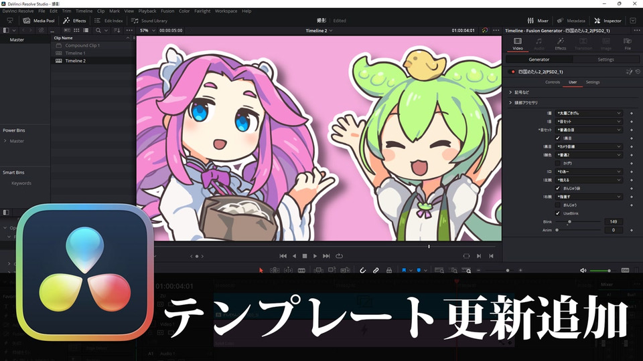Open the Workspace menu
The width and height of the screenshot is (643, 361).
coord(226,11)
